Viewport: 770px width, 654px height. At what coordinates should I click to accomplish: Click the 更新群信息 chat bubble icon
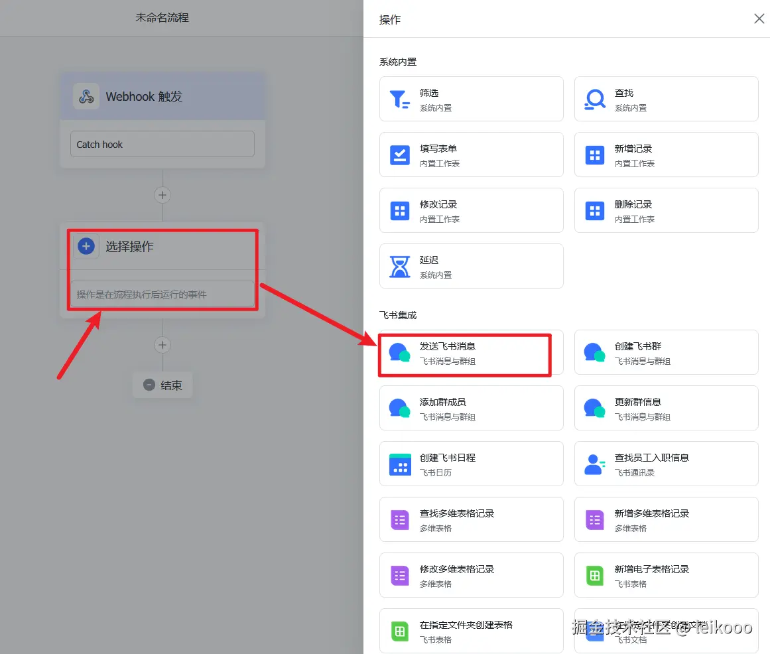(x=595, y=408)
